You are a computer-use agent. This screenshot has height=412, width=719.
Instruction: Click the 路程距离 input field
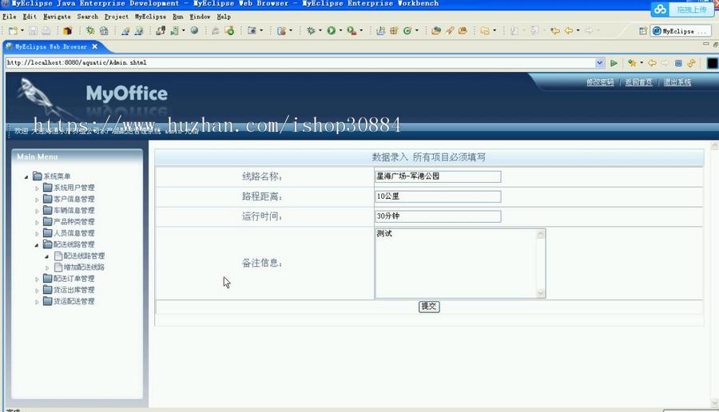(x=438, y=196)
